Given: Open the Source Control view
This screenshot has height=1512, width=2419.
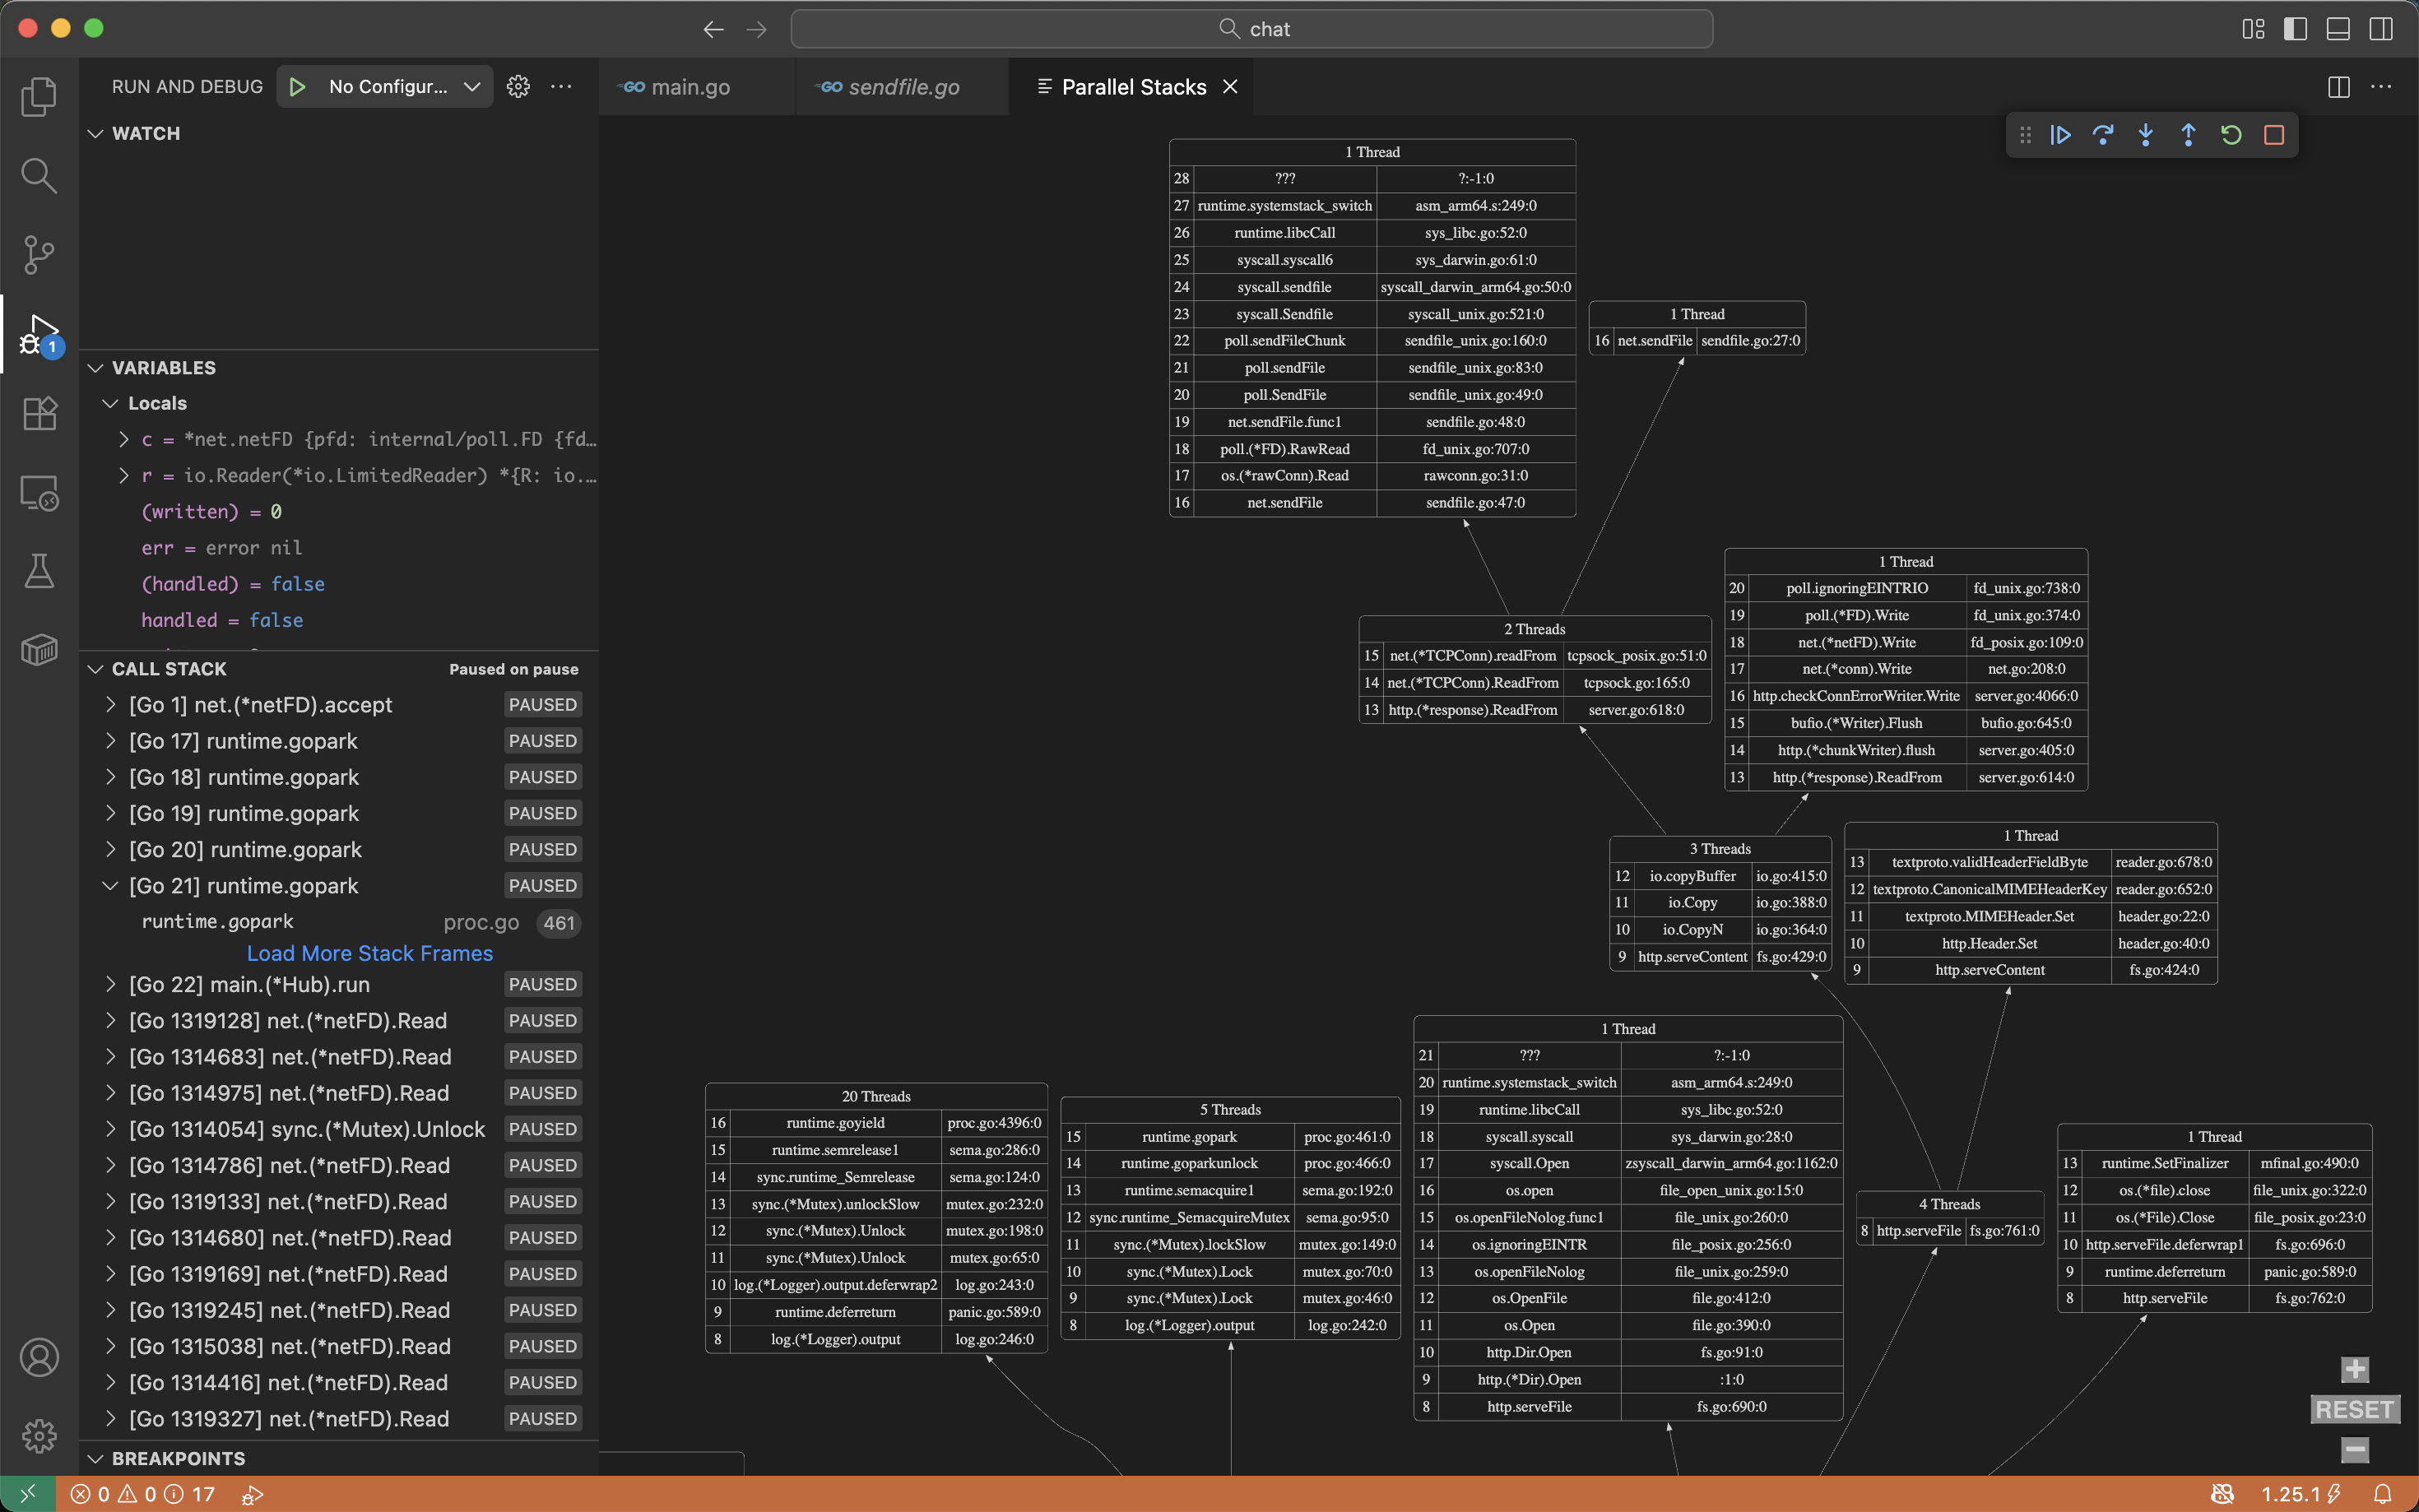Looking at the screenshot, I should 39,254.
